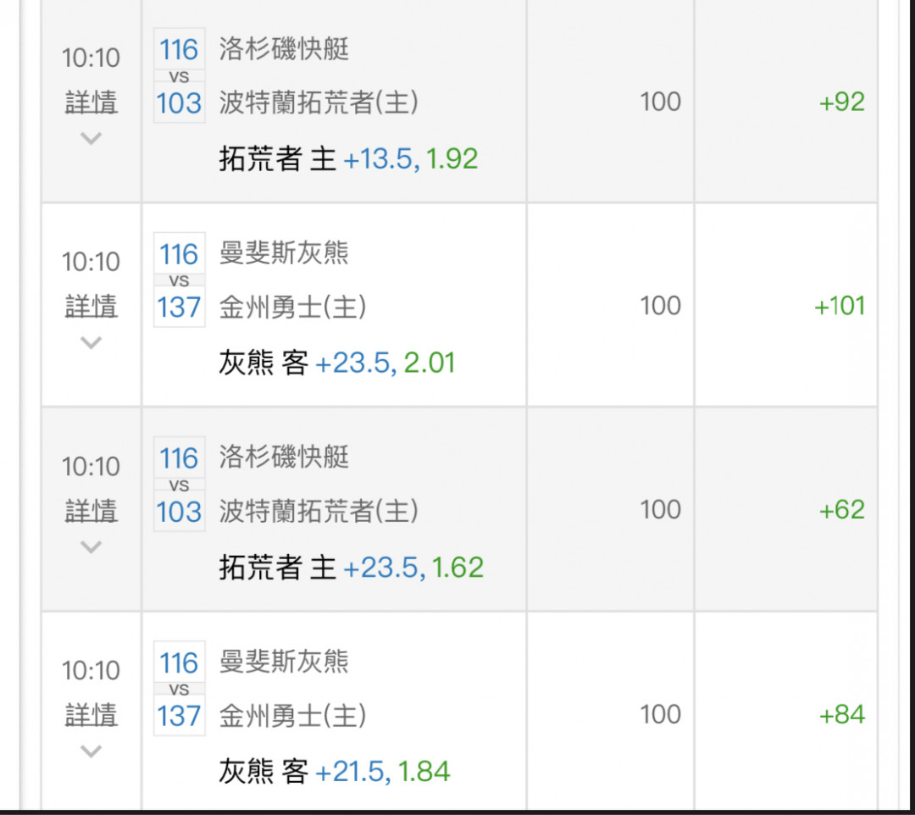The width and height of the screenshot is (915, 815).
Task: Expand the chevron under the 2.01 odds row
Action: (91, 342)
